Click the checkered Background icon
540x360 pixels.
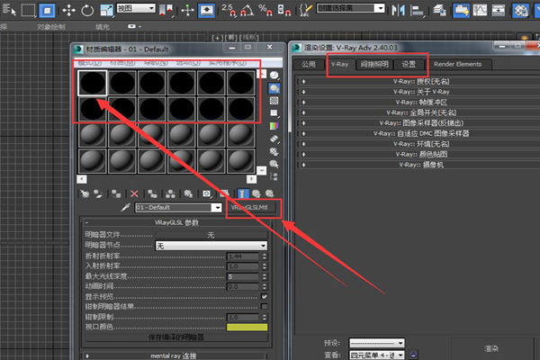(x=274, y=102)
